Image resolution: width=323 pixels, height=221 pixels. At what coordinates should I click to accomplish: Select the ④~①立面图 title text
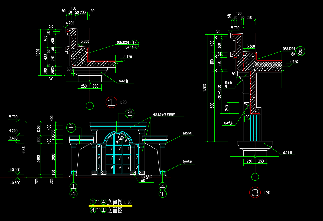106,210
